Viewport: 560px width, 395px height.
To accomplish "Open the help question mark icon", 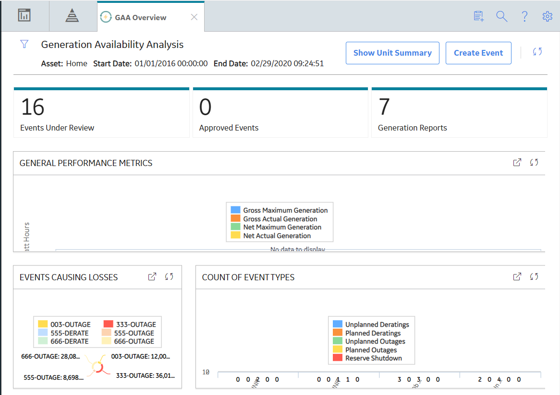I will (x=524, y=16).
